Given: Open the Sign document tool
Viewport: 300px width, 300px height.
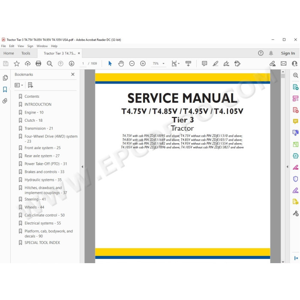Looking at the screenshot, I should (x=226, y=63).
